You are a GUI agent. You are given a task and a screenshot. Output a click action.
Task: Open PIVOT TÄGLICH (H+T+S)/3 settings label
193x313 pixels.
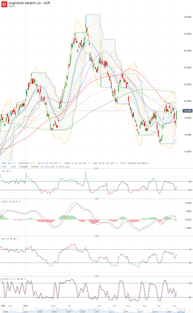(x=133, y=163)
